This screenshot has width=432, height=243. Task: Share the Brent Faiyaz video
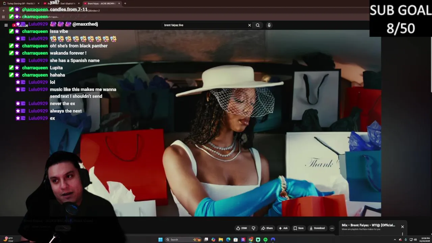coord(267,228)
